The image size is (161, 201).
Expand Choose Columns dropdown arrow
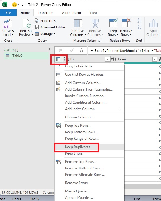click(85, 35)
